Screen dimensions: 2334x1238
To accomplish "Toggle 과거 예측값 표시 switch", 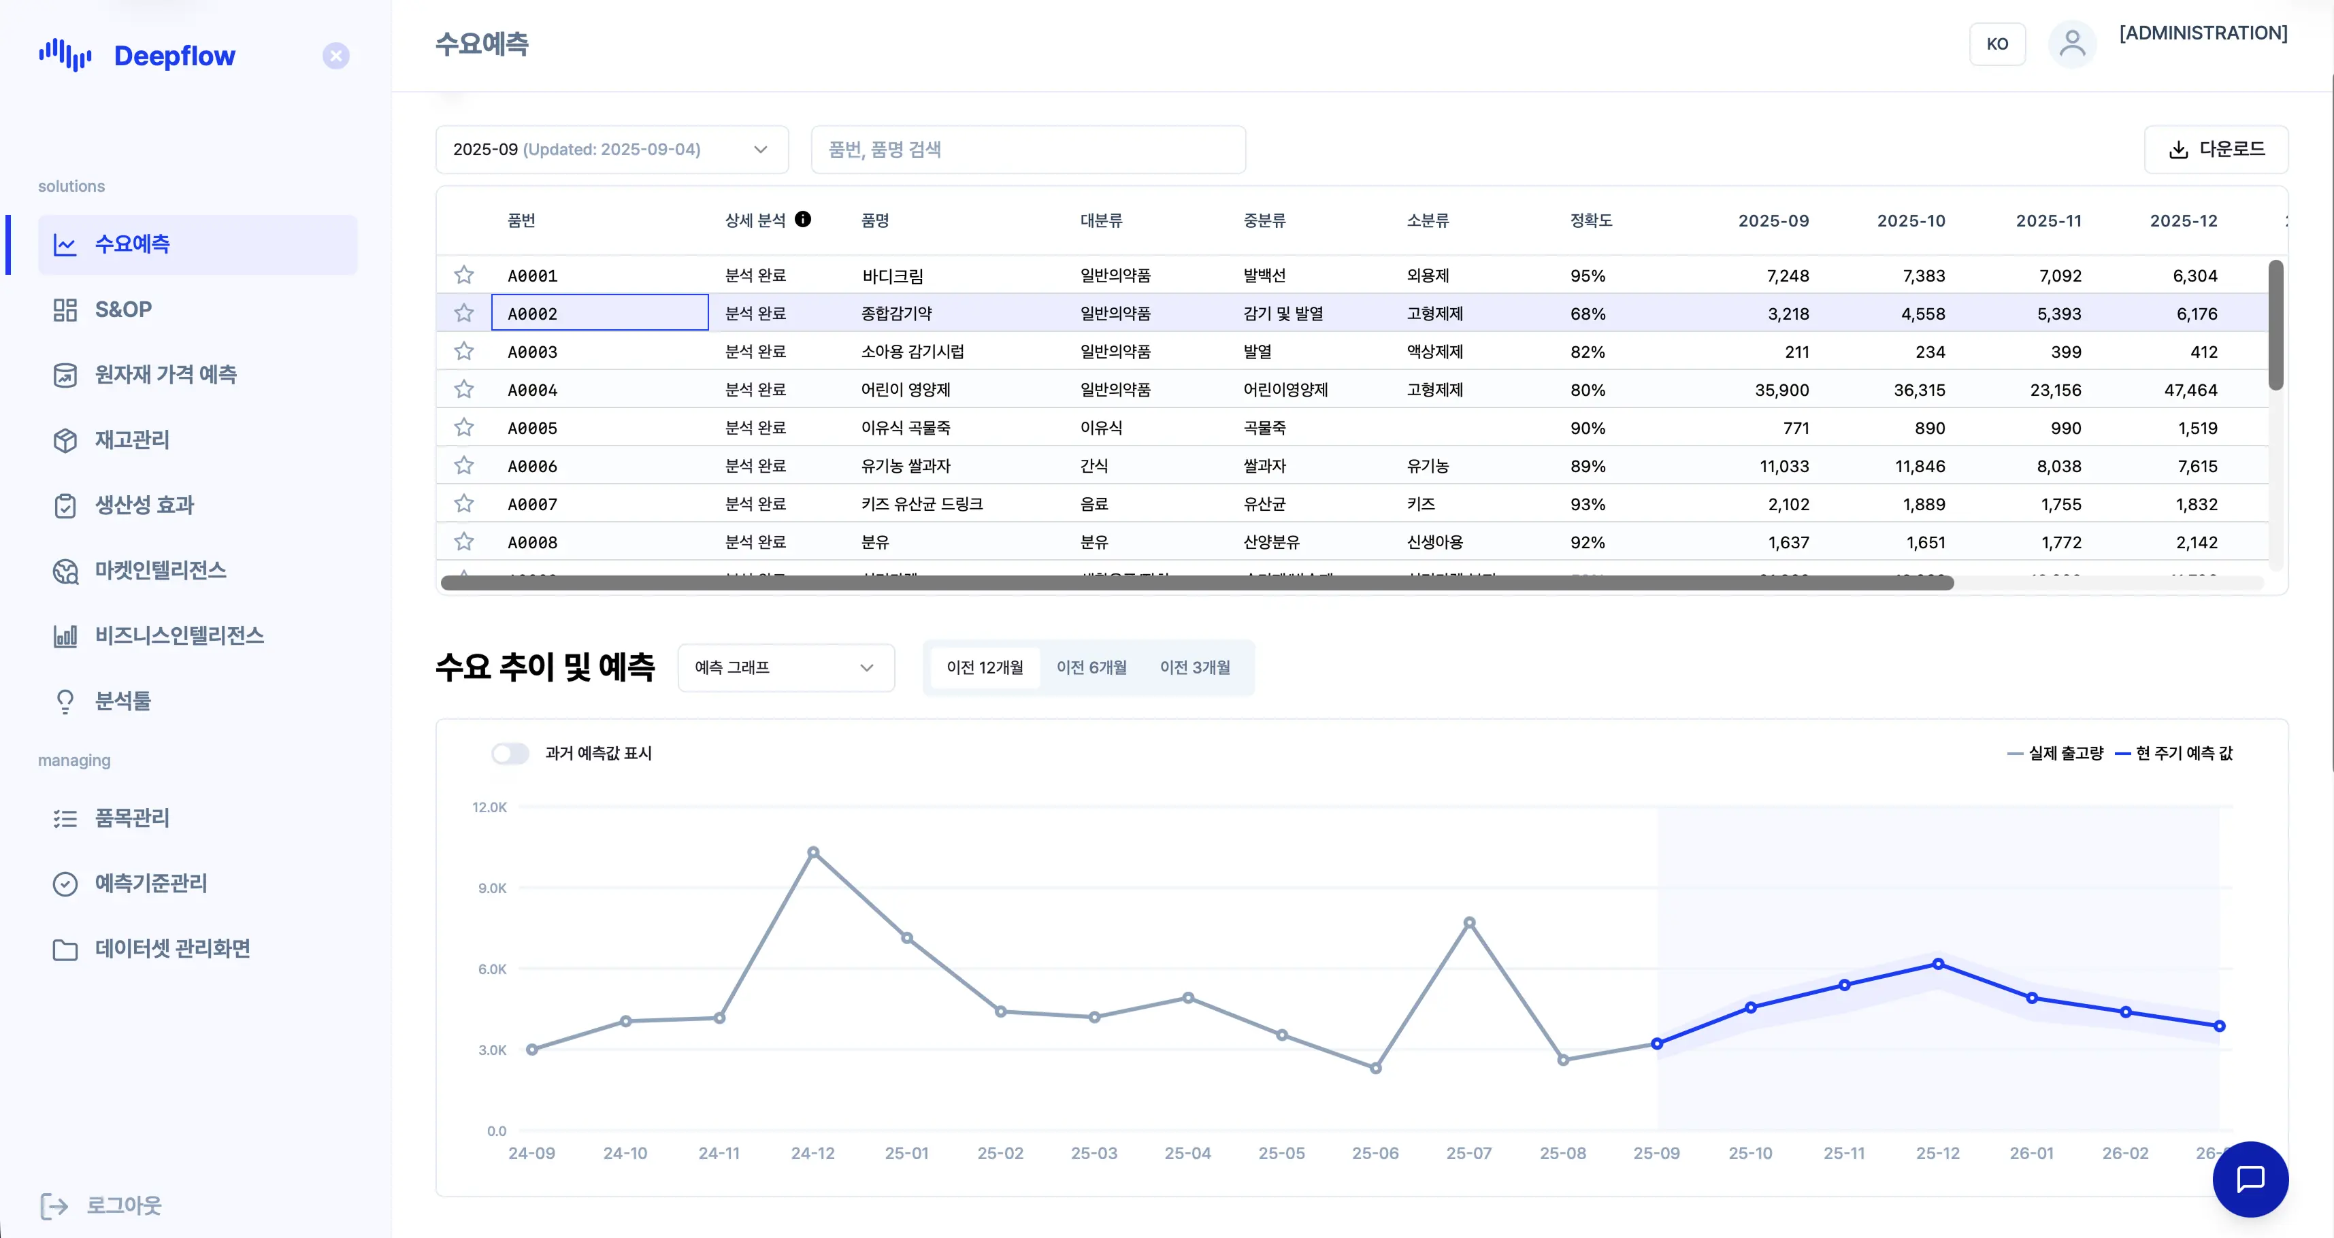I will (510, 754).
